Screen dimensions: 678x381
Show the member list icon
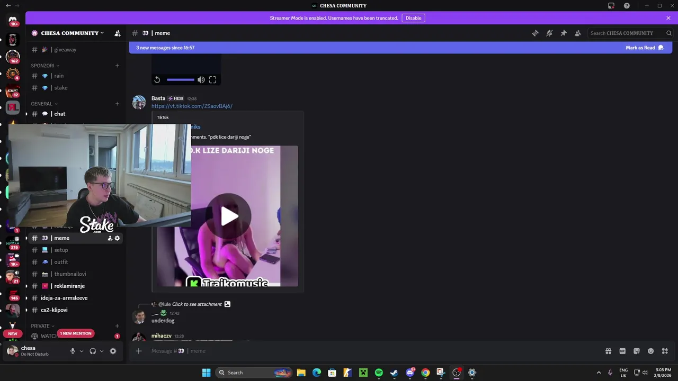tap(578, 33)
